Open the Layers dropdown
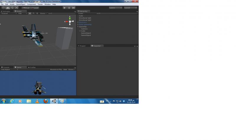Screen dimensions: 236x140 115,8
